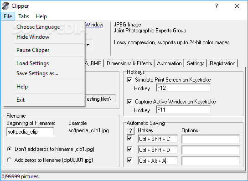Click the question mark help button in title bar

(217, 6)
